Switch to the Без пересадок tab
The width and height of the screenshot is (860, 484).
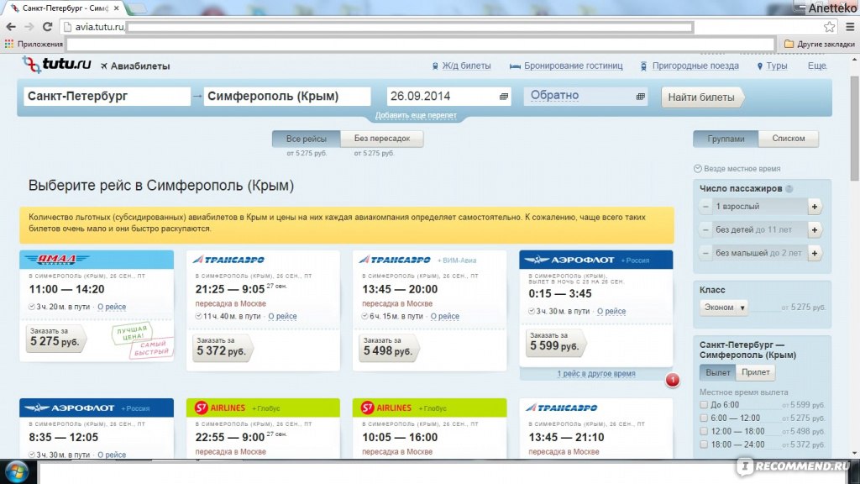(381, 139)
